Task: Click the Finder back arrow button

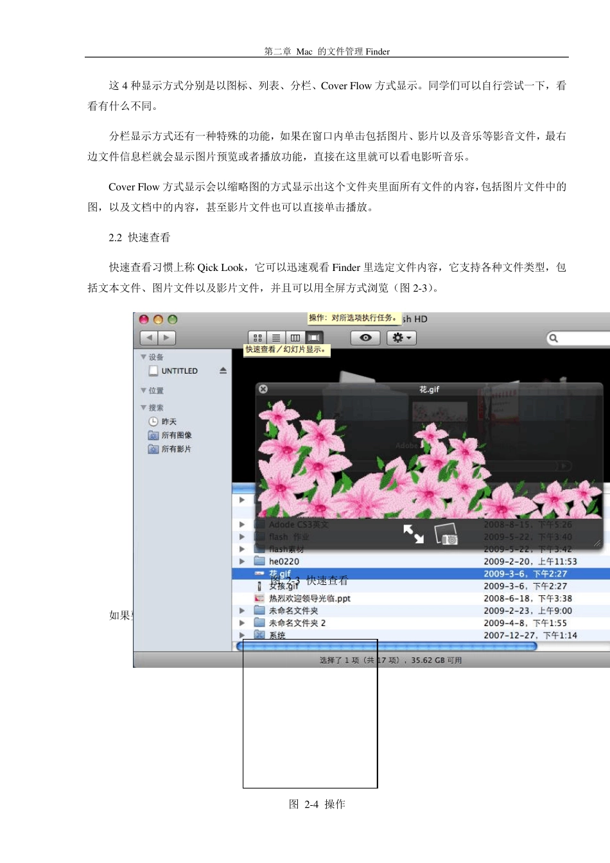Action: pyautogui.click(x=149, y=338)
